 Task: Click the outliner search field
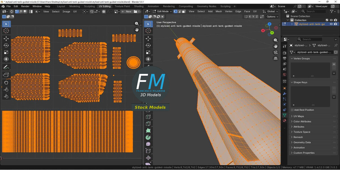(x=313, y=11)
